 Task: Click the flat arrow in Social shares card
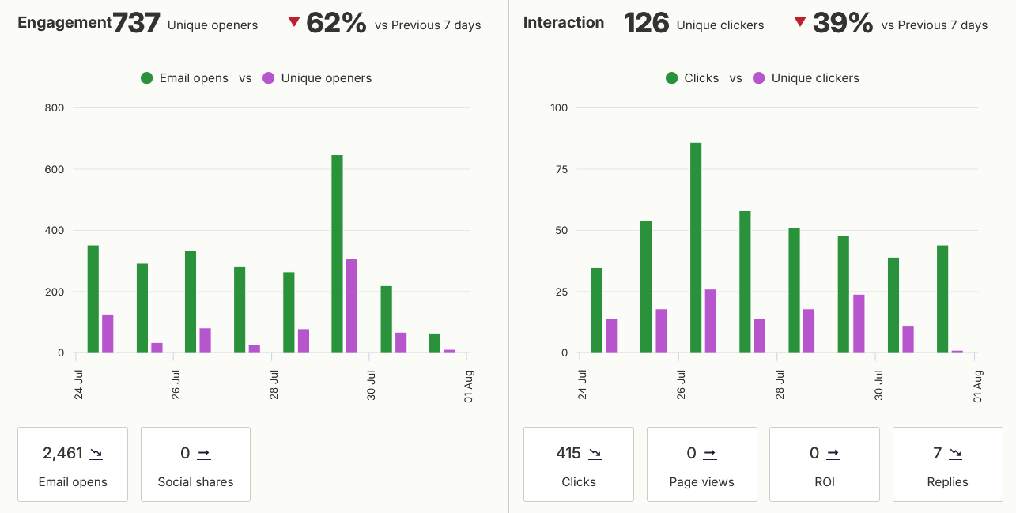point(204,454)
